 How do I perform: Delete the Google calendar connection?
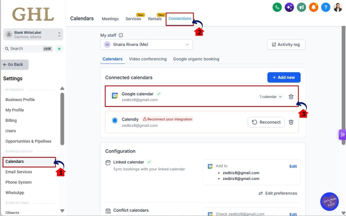pos(291,97)
